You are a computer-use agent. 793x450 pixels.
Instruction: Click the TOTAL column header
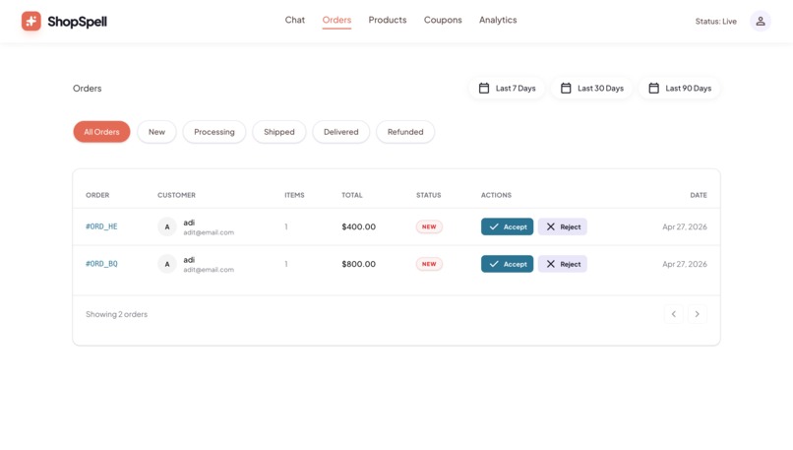tap(352, 195)
